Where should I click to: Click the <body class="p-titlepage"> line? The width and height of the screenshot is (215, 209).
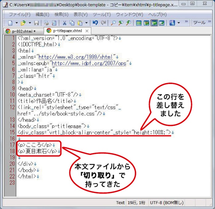(x=52, y=126)
